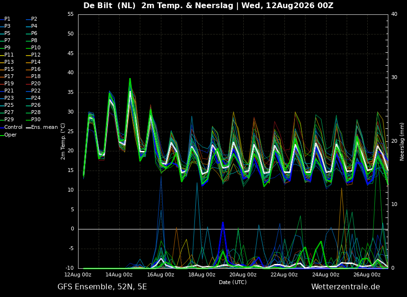Click the 40 precipitation axis value
This screenshot has height=297, width=407.
394,14
